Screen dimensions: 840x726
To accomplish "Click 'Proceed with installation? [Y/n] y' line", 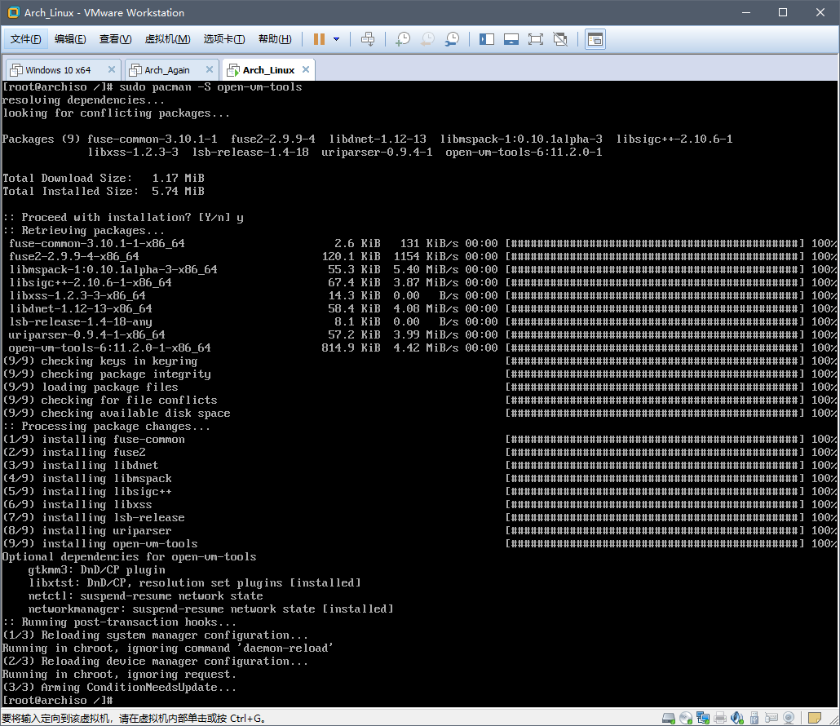I will (122, 217).
